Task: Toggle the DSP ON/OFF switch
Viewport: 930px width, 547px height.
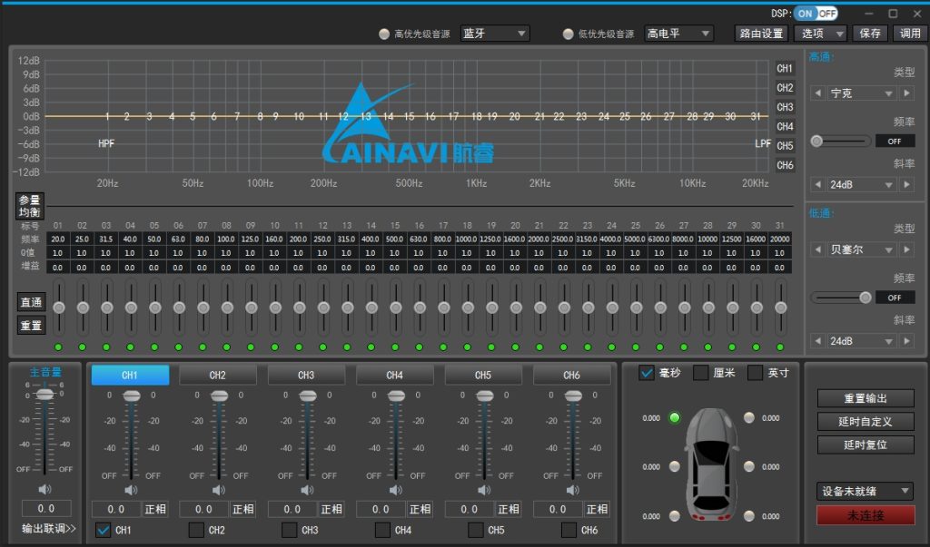Action: (x=816, y=13)
